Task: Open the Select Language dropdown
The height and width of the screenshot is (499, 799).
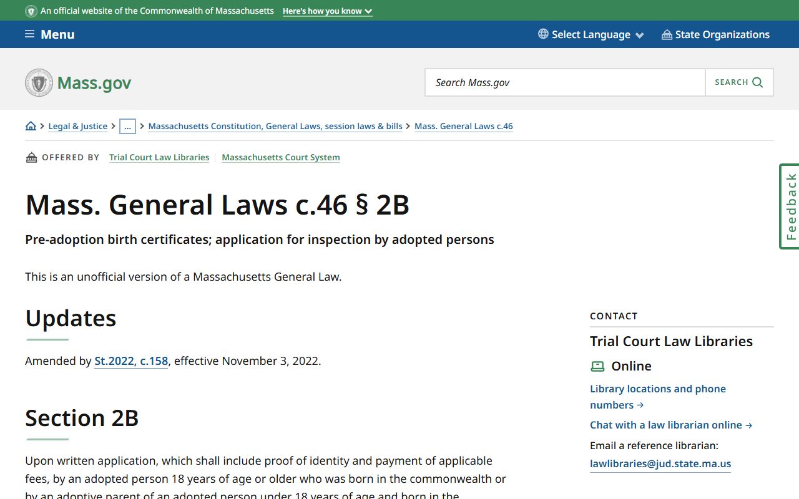Action: coord(591,34)
